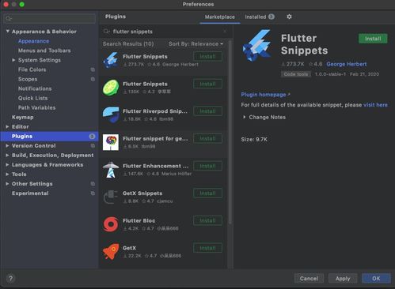The height and width of the screenshot is (289, 395).
Task: Install the Flutter Bloc plugin
Action: coord(207,220)
